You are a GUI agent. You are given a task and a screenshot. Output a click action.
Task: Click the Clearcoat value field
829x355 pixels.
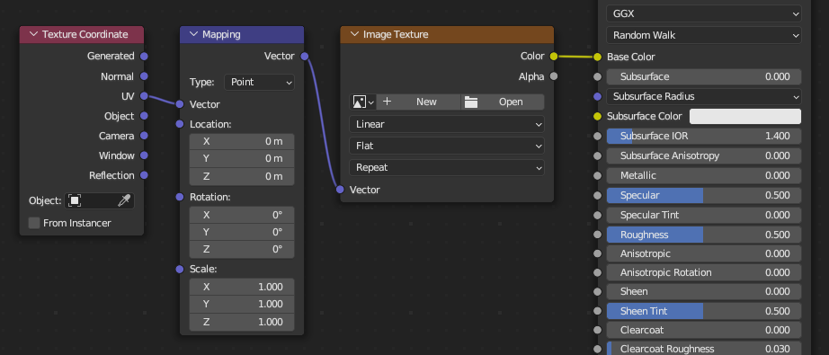tap(704, 330)
